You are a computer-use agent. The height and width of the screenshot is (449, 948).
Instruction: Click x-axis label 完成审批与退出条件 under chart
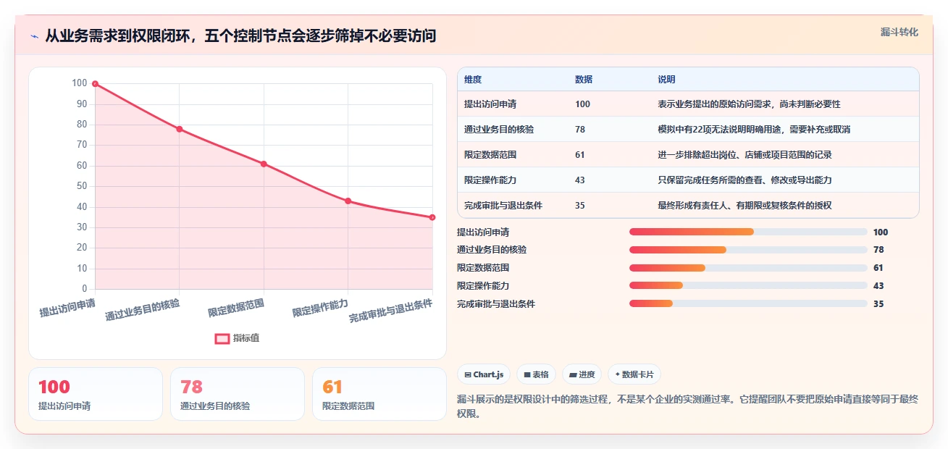pos(391,311)
